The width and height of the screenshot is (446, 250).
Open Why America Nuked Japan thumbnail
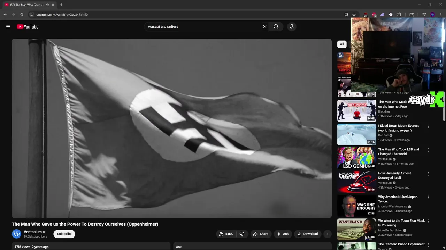click(357, 206)
